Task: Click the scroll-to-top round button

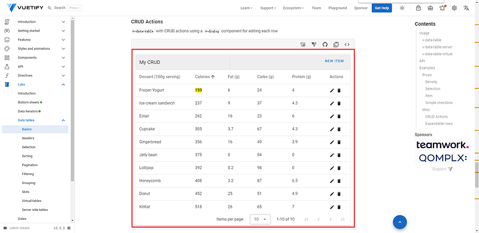Action: tap(400, 222)
